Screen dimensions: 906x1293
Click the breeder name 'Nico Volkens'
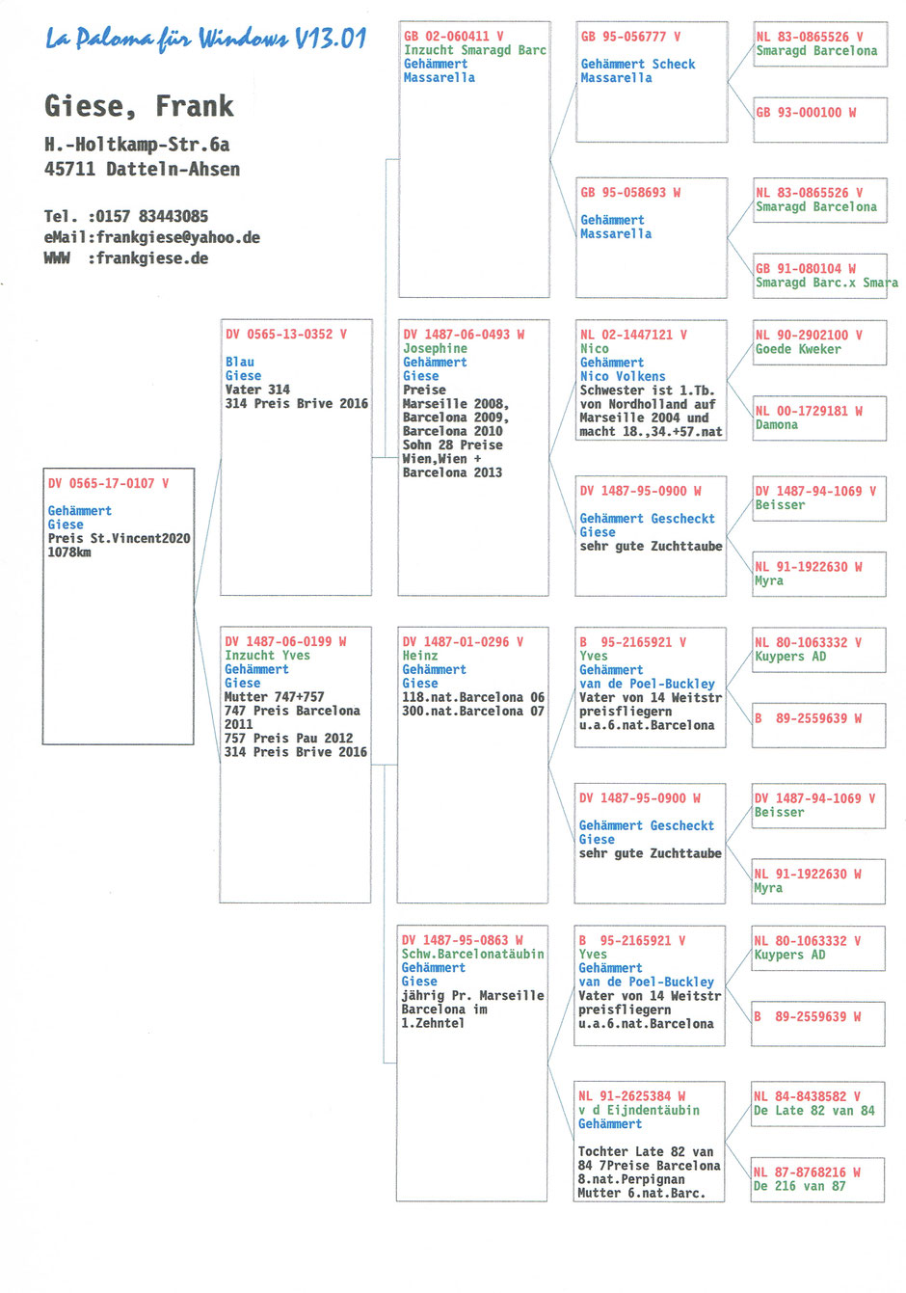coord(623,376)
